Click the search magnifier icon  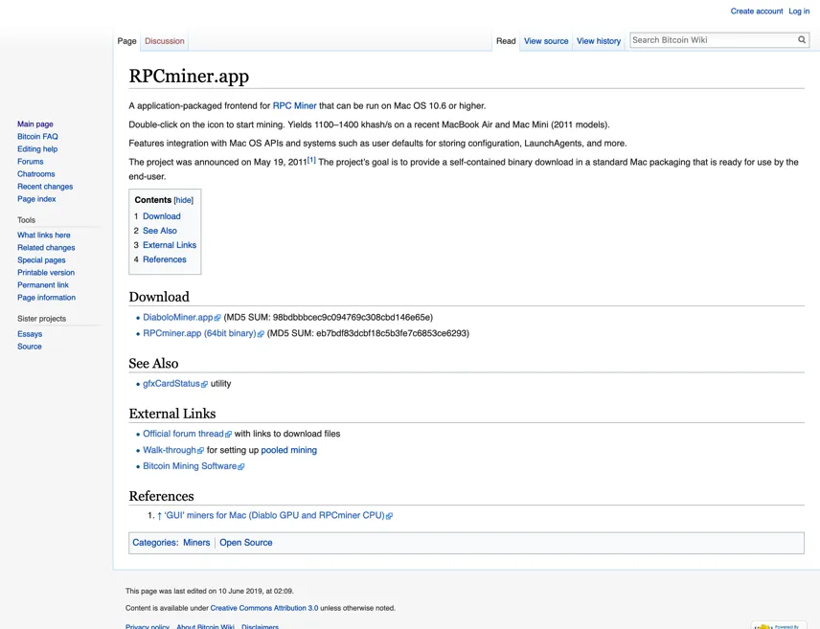click(x=801, y=40)
